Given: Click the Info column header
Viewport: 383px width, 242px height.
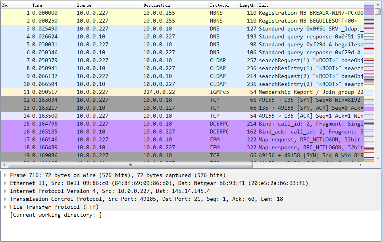Looking at the screenshot, I should tap(311, 5).
